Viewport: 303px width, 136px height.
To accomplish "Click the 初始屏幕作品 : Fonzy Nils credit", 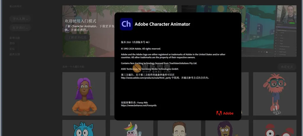I will (x=134, y=103).
